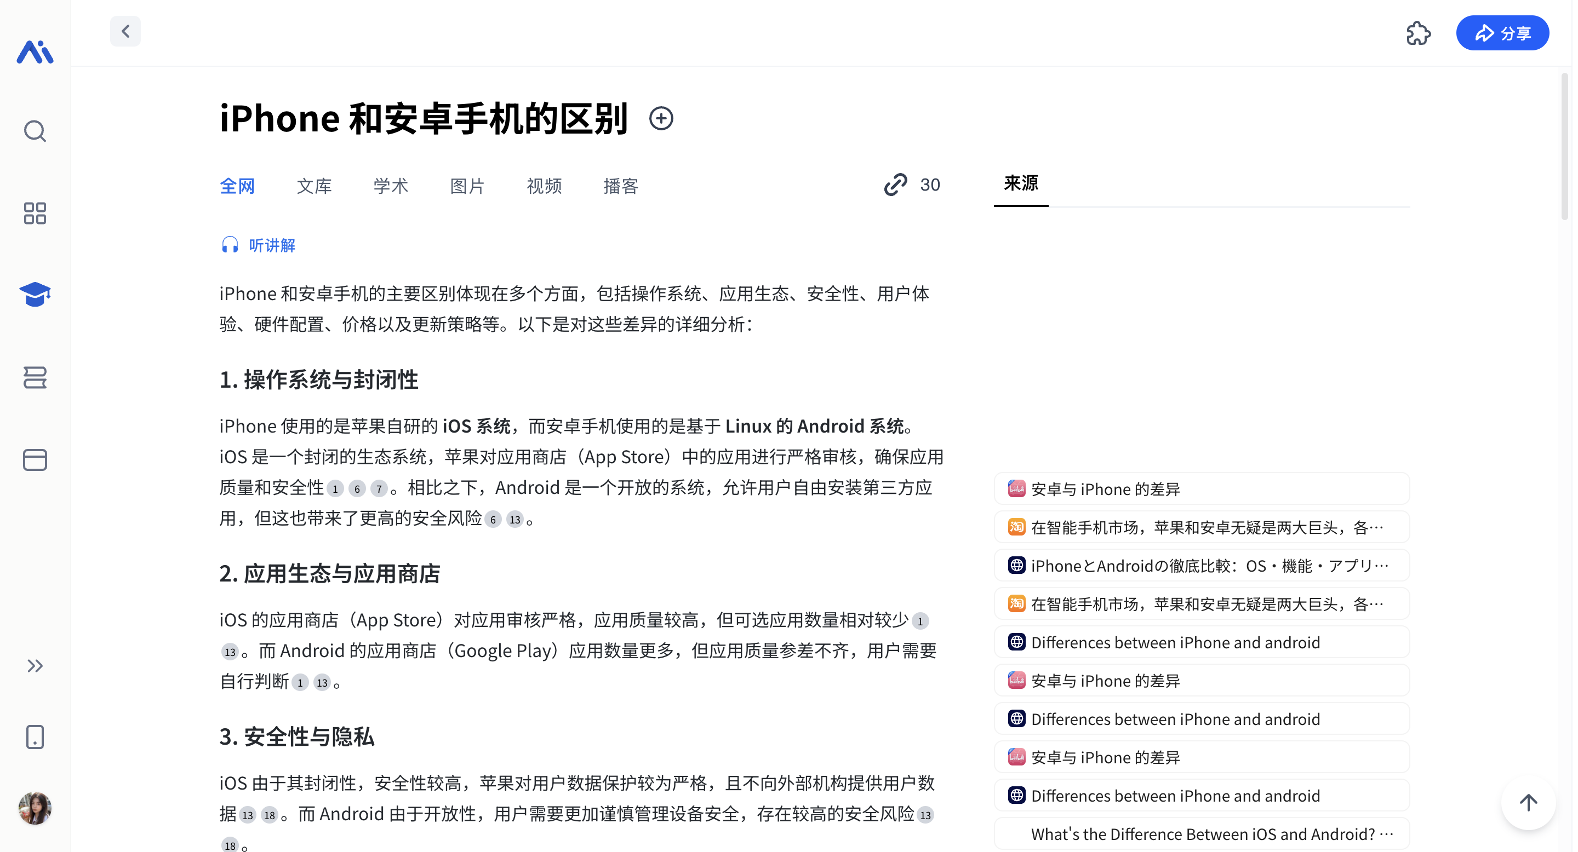Image resolution: width=1578 pixels, height=852 pixels.
Task: Click the Metaso logo in the sidebar
Action: [x=35, y=52]
